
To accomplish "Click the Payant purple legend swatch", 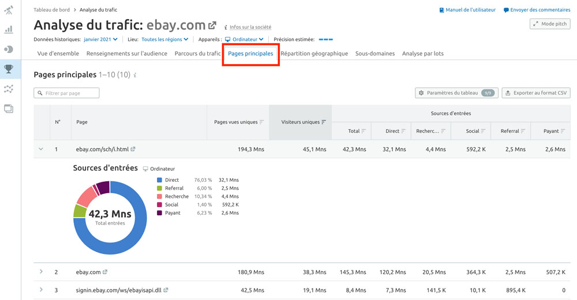I will [159, 213].
